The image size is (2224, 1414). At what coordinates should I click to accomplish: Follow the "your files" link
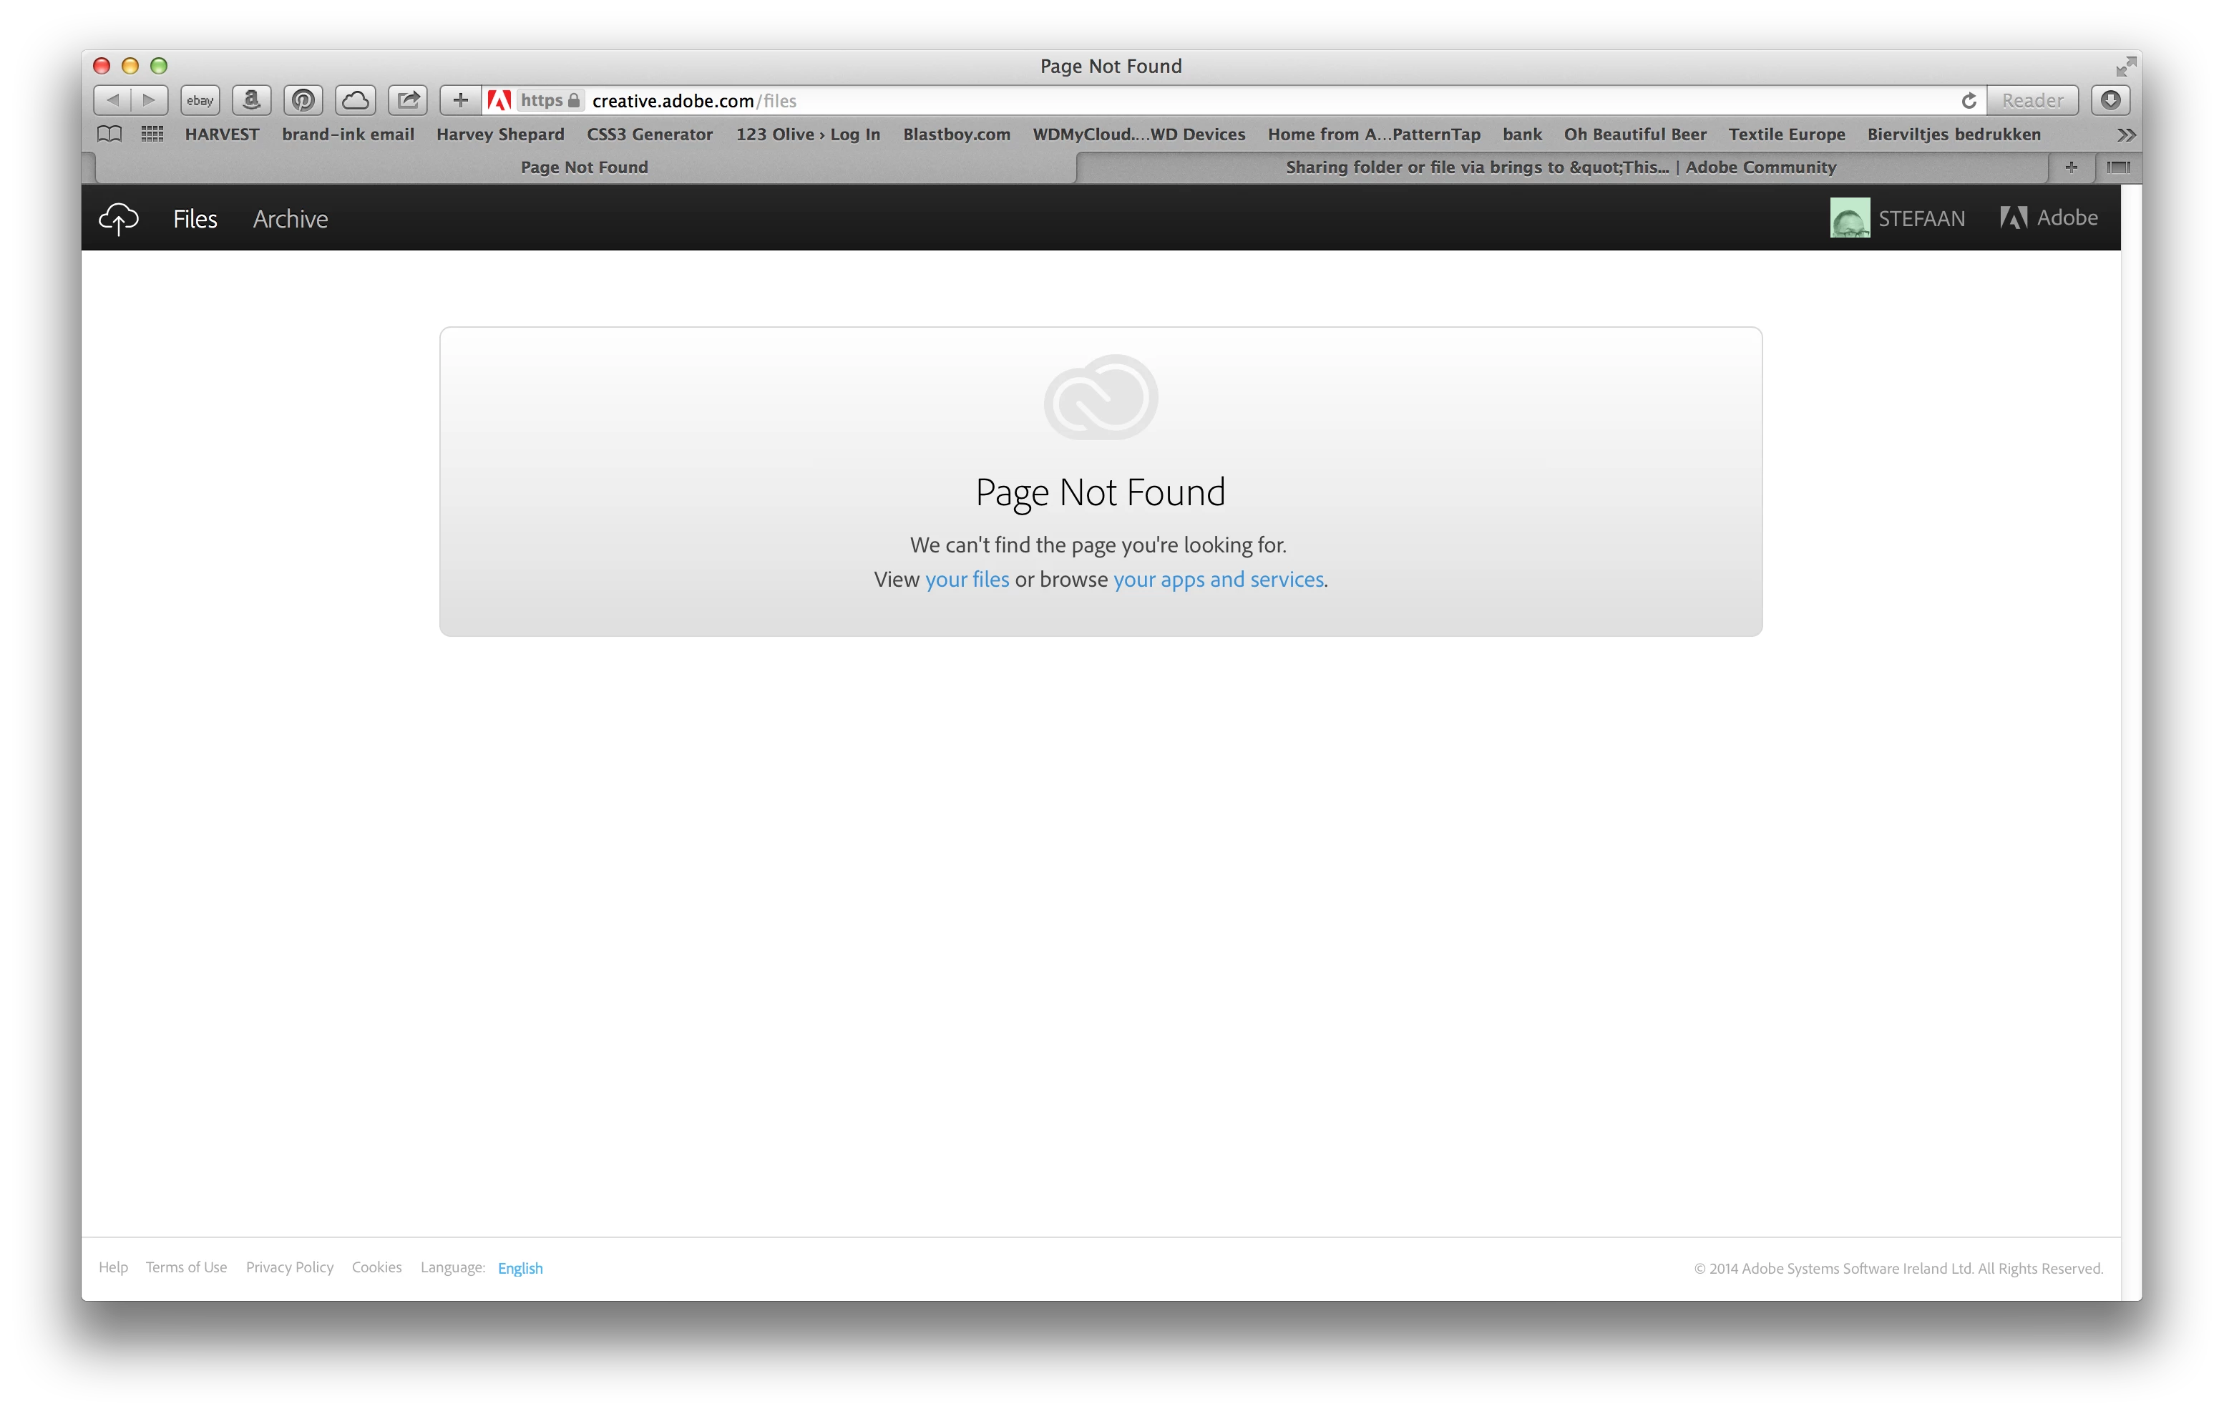point(967,579)
